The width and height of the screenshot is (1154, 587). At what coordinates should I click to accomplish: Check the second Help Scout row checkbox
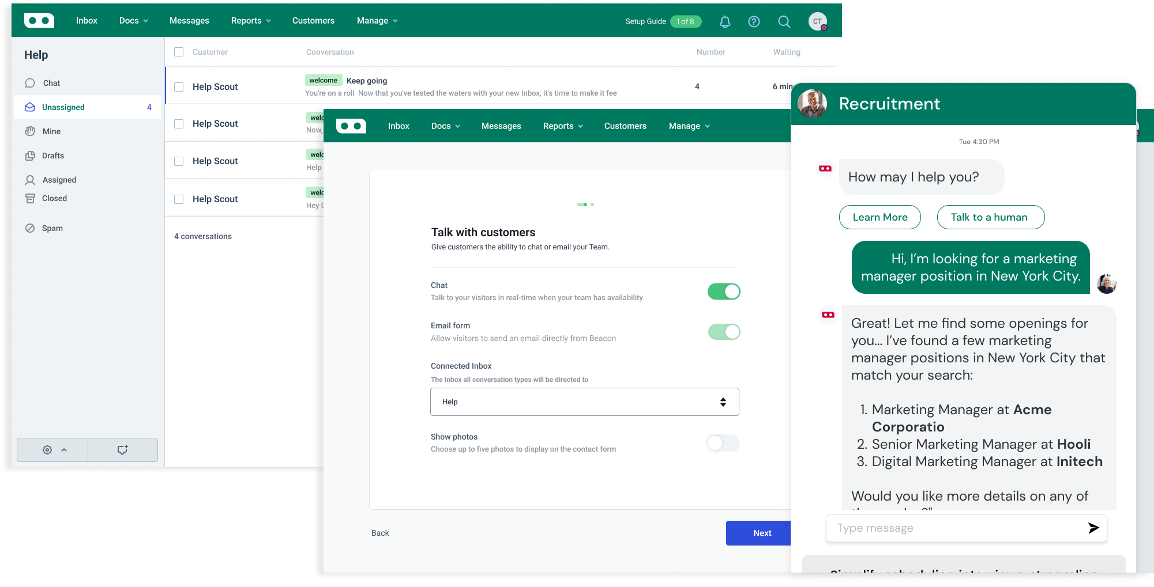179,124
